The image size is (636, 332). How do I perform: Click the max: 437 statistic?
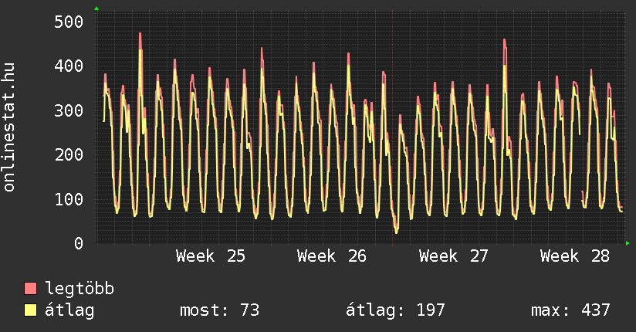pos(570,310)
